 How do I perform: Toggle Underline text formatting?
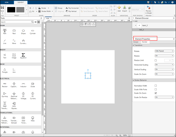click(x=36, y=8)
